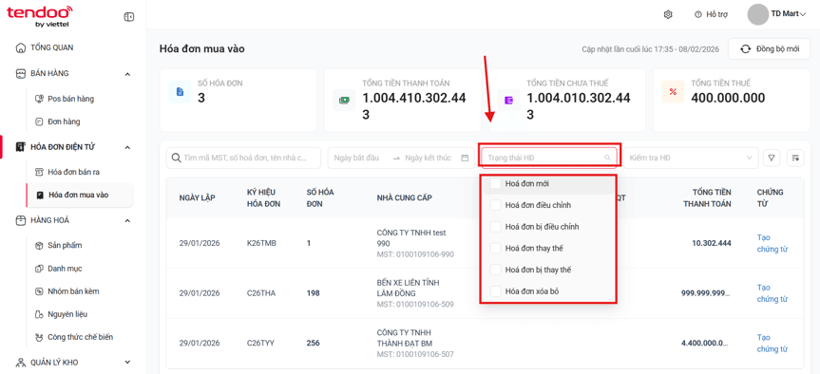Check the Hoá đơn bị điều chỉnh checkbox

pos(495,227)
